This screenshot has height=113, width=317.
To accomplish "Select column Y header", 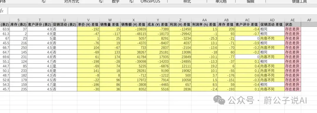I will point(158,20).
